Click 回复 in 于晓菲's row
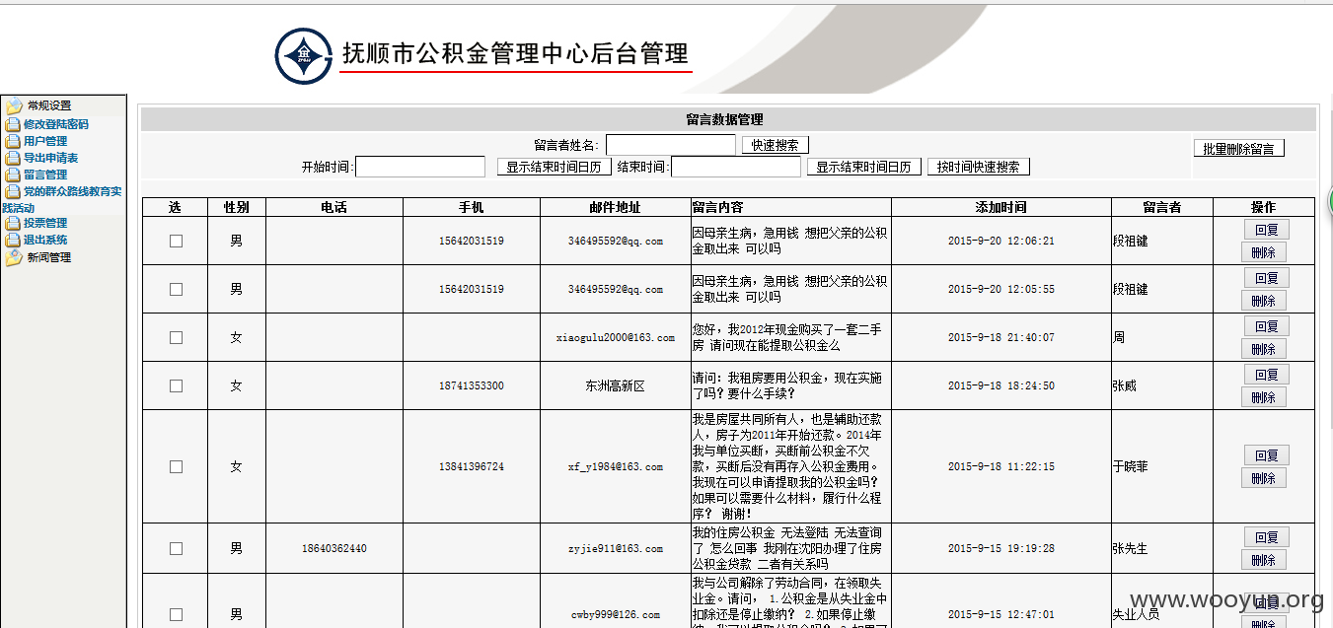 click(1266, 455)
